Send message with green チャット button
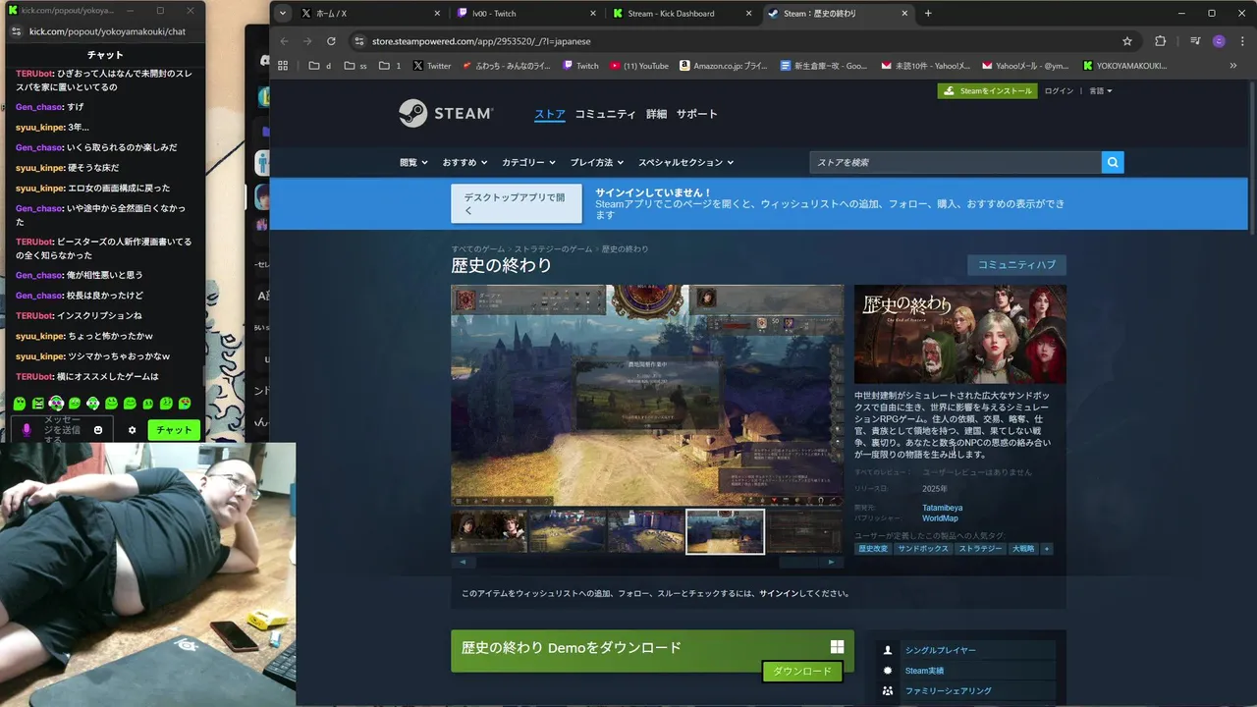 (174, 430)
